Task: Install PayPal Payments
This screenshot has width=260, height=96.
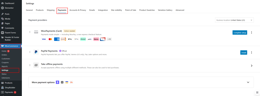Action: pyautogui.click(x=244, y=53)
